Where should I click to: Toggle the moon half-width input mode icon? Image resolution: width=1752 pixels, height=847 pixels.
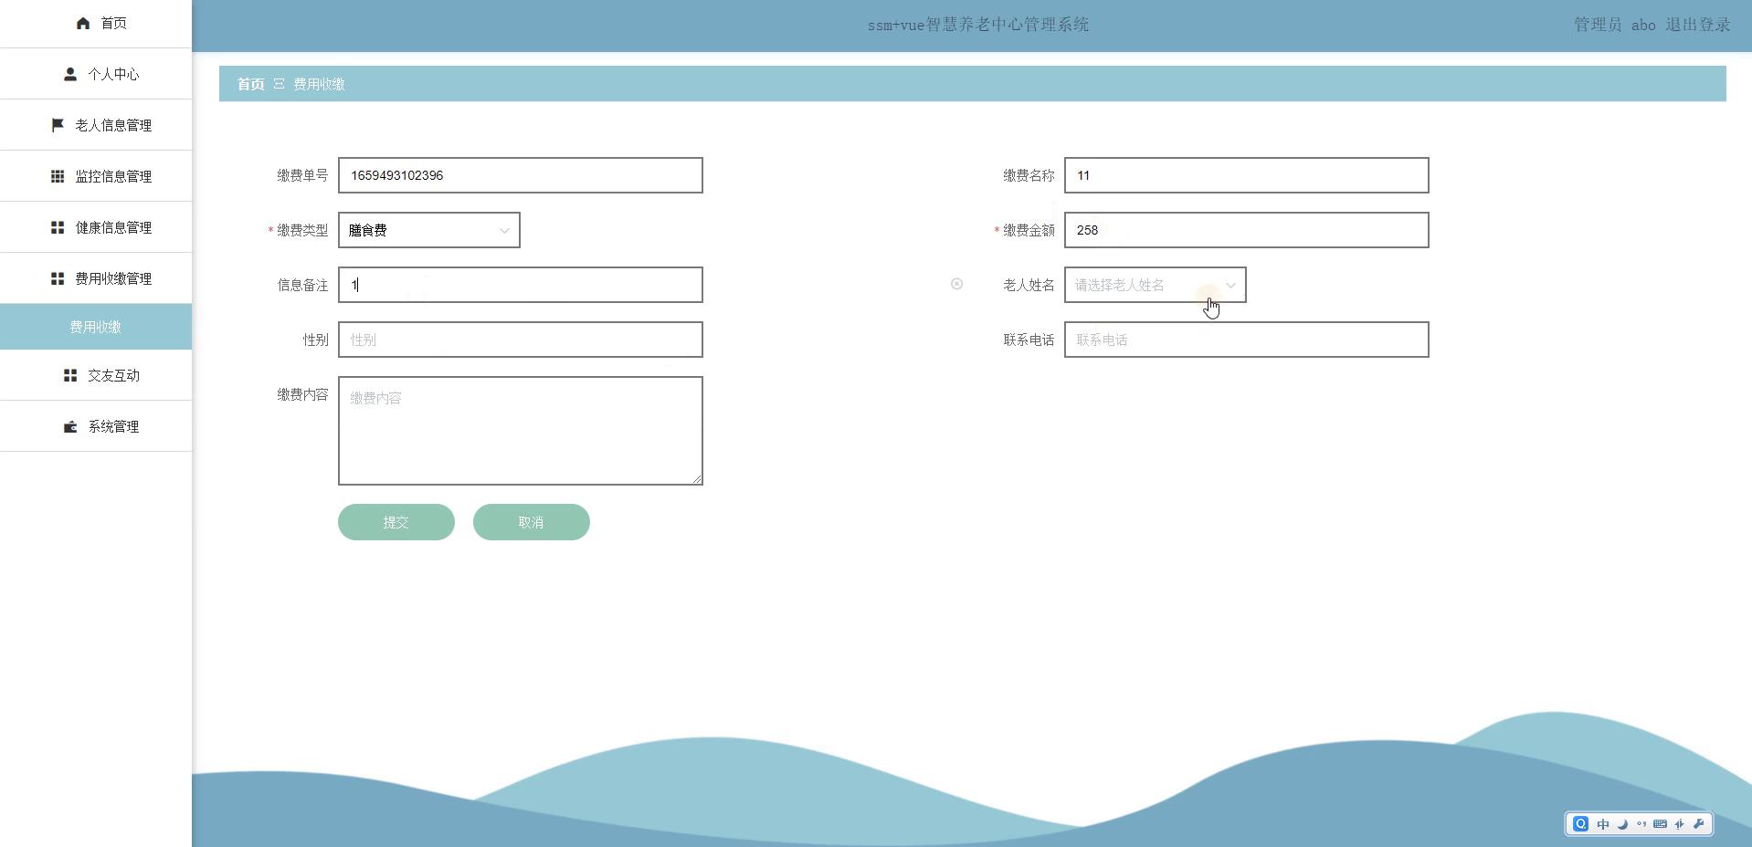[1622, 824]
